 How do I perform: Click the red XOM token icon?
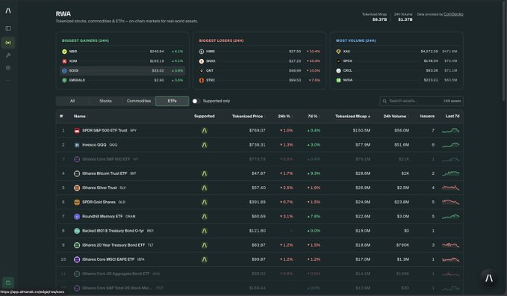64,61
